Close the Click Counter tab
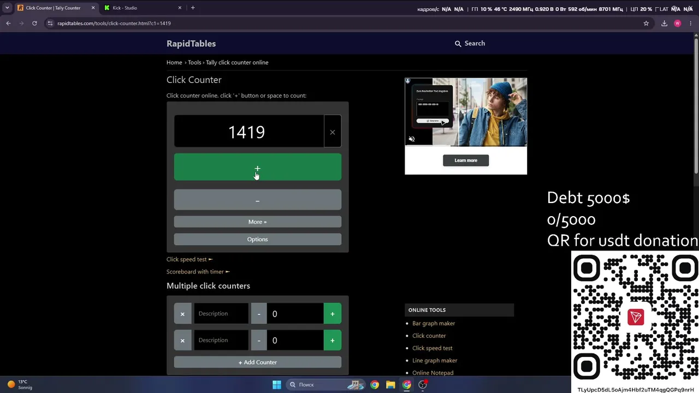Screen dimensions: 699x393 (93, 8)
